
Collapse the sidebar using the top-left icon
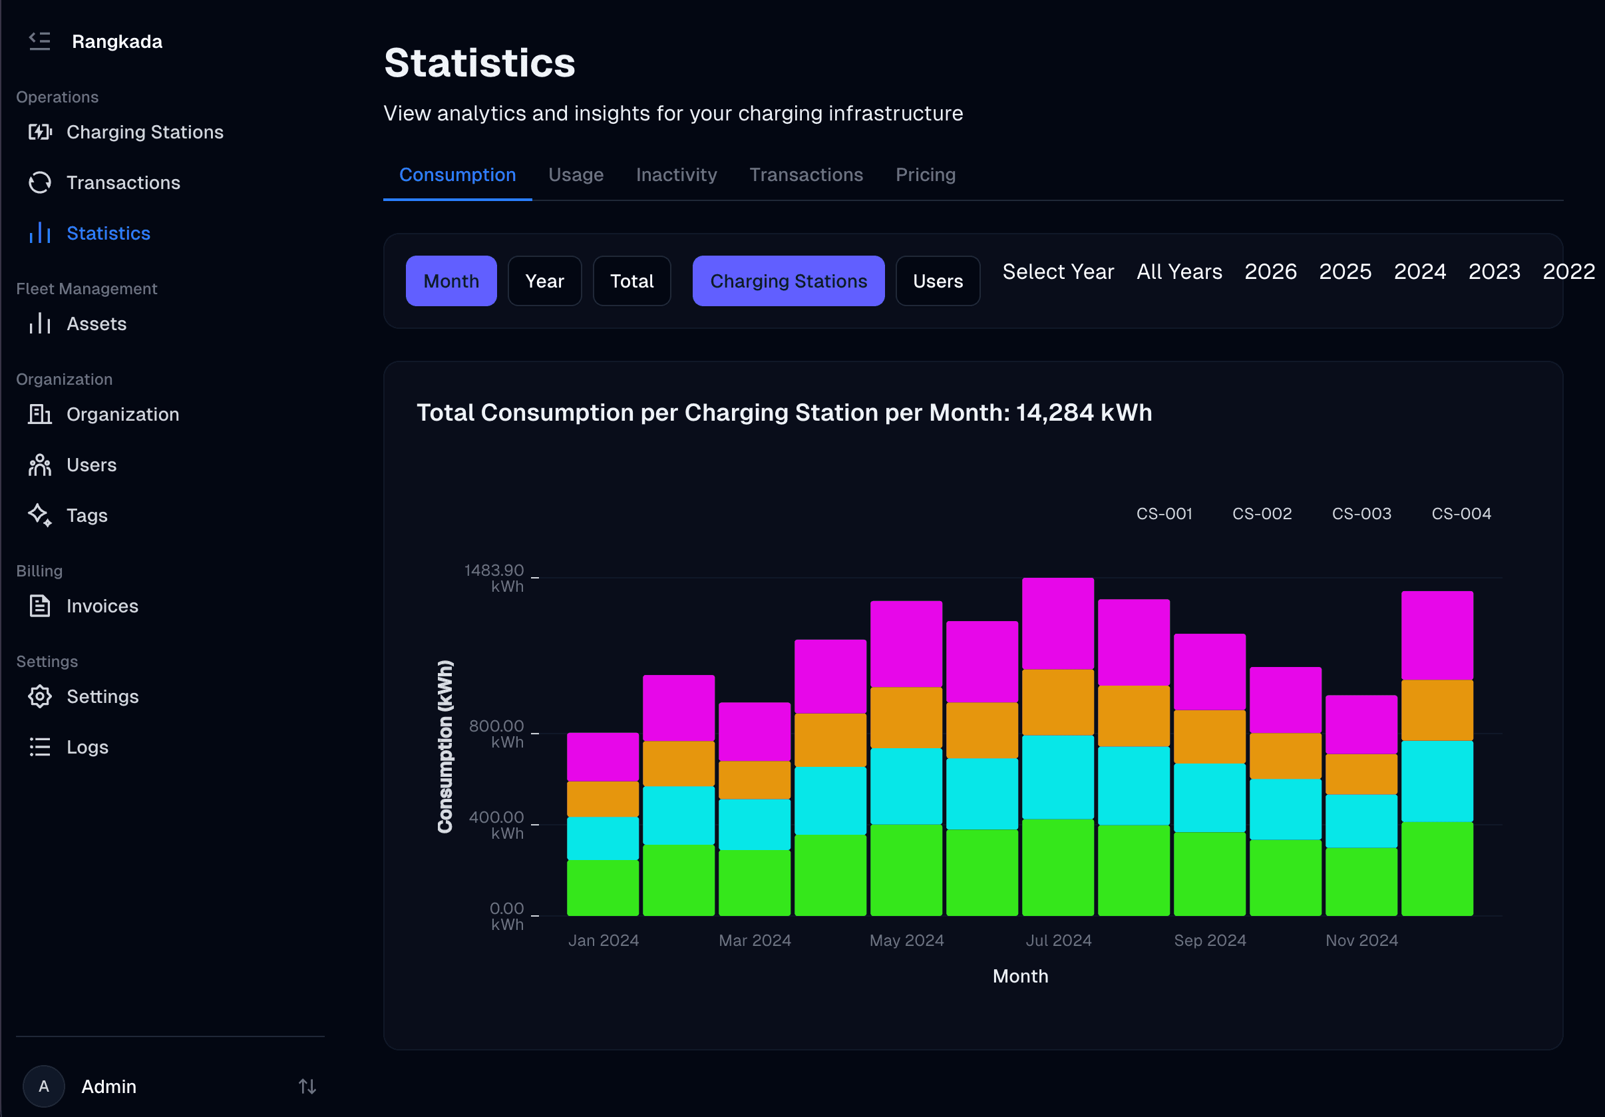point(40,41)
